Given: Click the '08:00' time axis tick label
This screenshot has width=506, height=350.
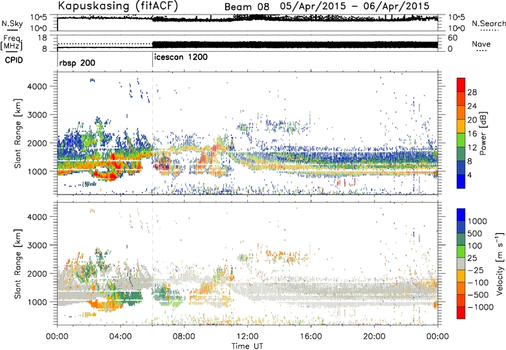Looking at the screenshot, I should (183, 337).
